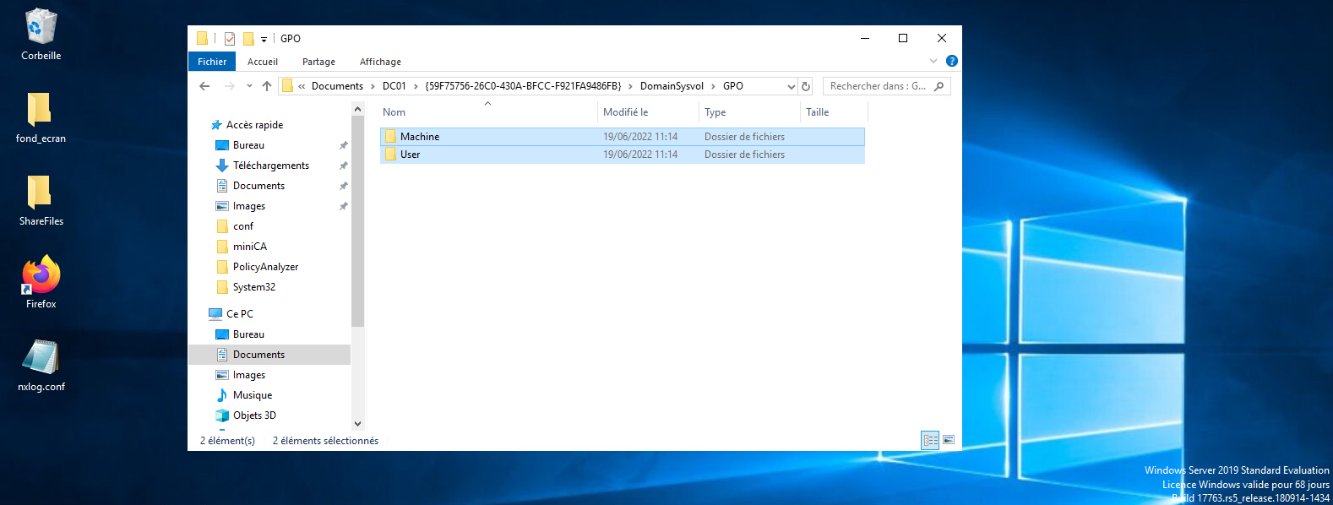Switch to large icons view layout
Image resolution: width=1333 pixels, height=505 pixels.
(949, 440)
